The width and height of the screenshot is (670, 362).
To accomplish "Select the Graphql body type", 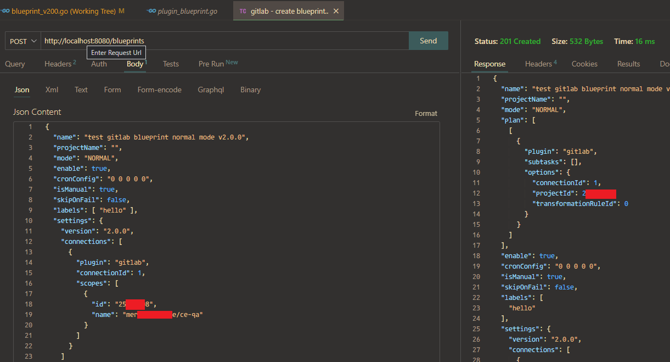I will (211, 90).
